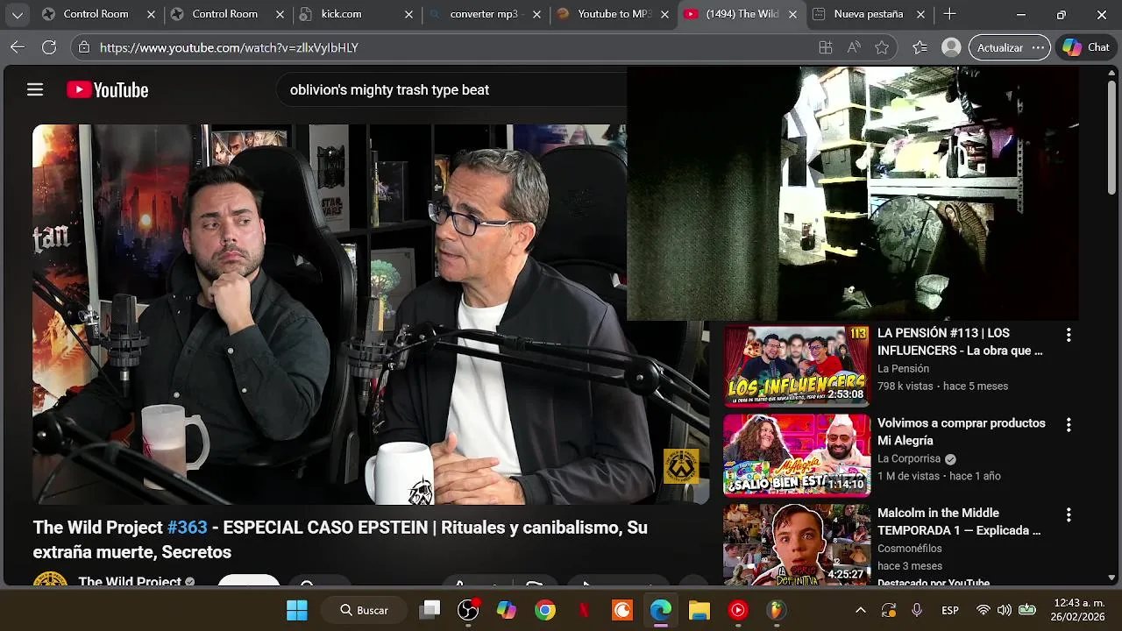Click the microphone tray icon

click(x=917, y=610)
